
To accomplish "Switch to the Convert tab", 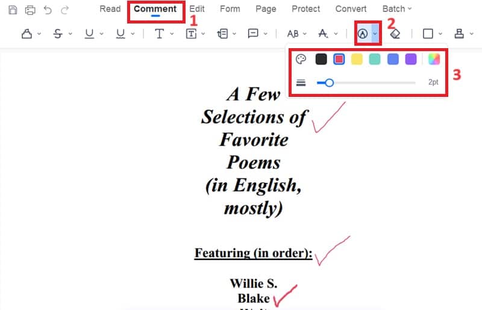I will [x=351, y=9].
